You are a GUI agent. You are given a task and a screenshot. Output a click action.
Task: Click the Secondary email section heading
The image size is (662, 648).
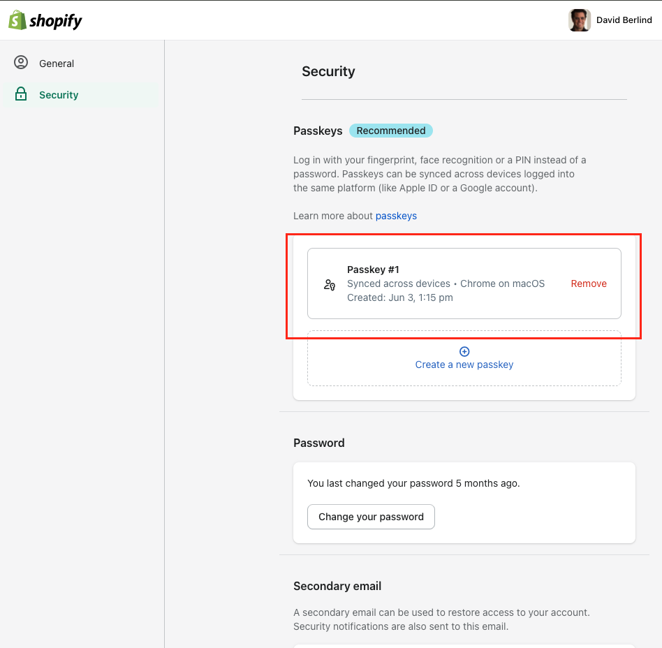[337, 586]
